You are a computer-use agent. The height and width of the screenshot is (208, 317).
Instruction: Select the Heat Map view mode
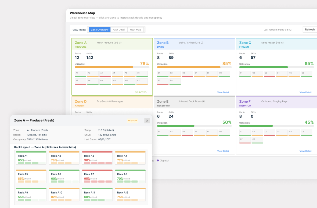(x=135, y=30)
